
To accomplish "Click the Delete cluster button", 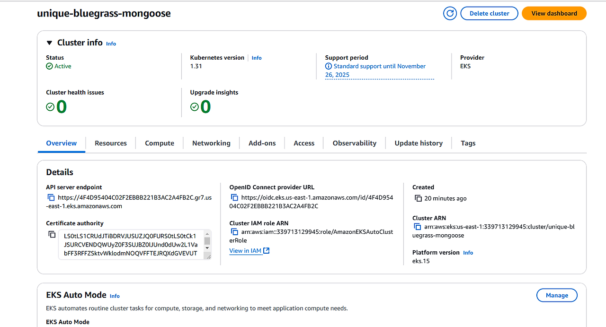I will coord(490,13).
